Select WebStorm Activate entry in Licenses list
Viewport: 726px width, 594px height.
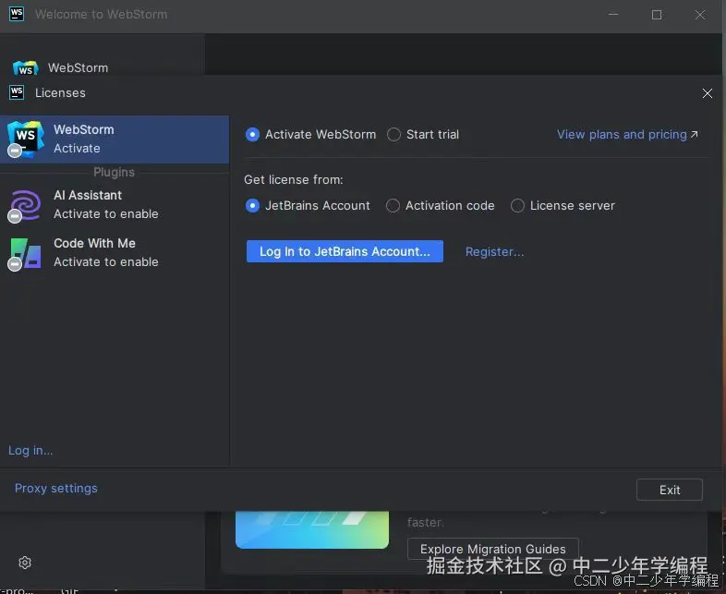[115, 139]
